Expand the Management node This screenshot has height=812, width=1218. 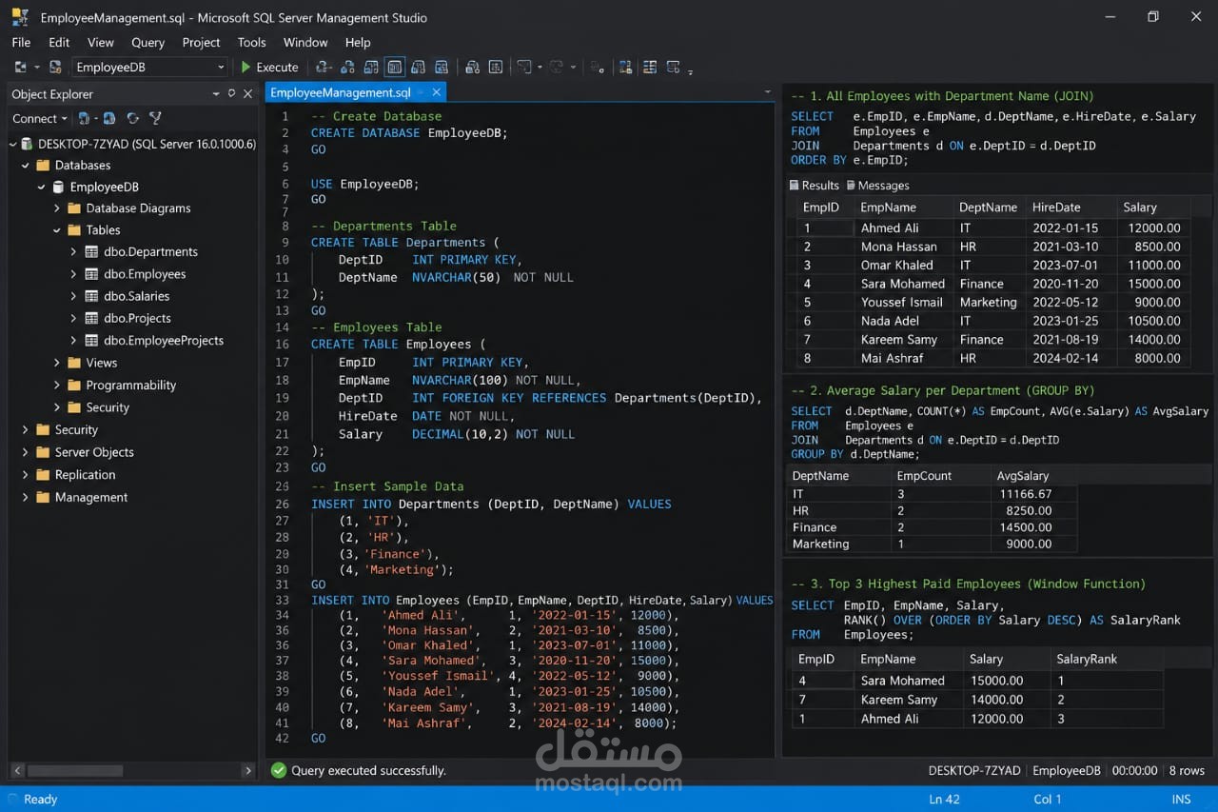tap(26, 497)
